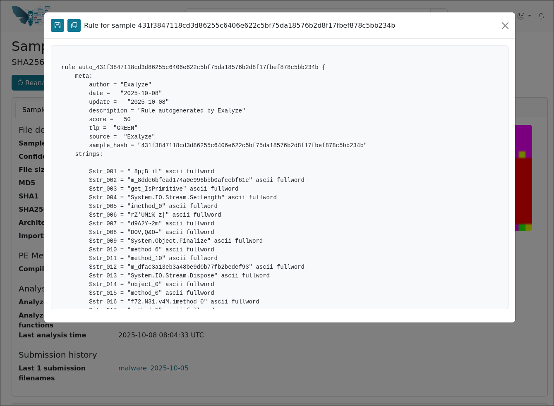Click the Exalyze moth logo

point(29,16)
